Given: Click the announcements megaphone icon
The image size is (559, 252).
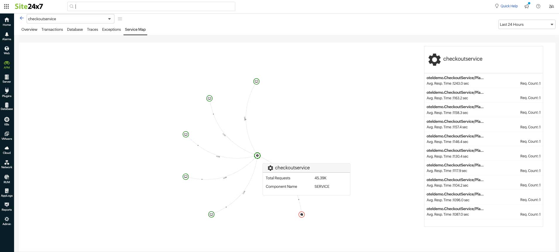Looking at the screenshot, I should (x=527, y=6).
